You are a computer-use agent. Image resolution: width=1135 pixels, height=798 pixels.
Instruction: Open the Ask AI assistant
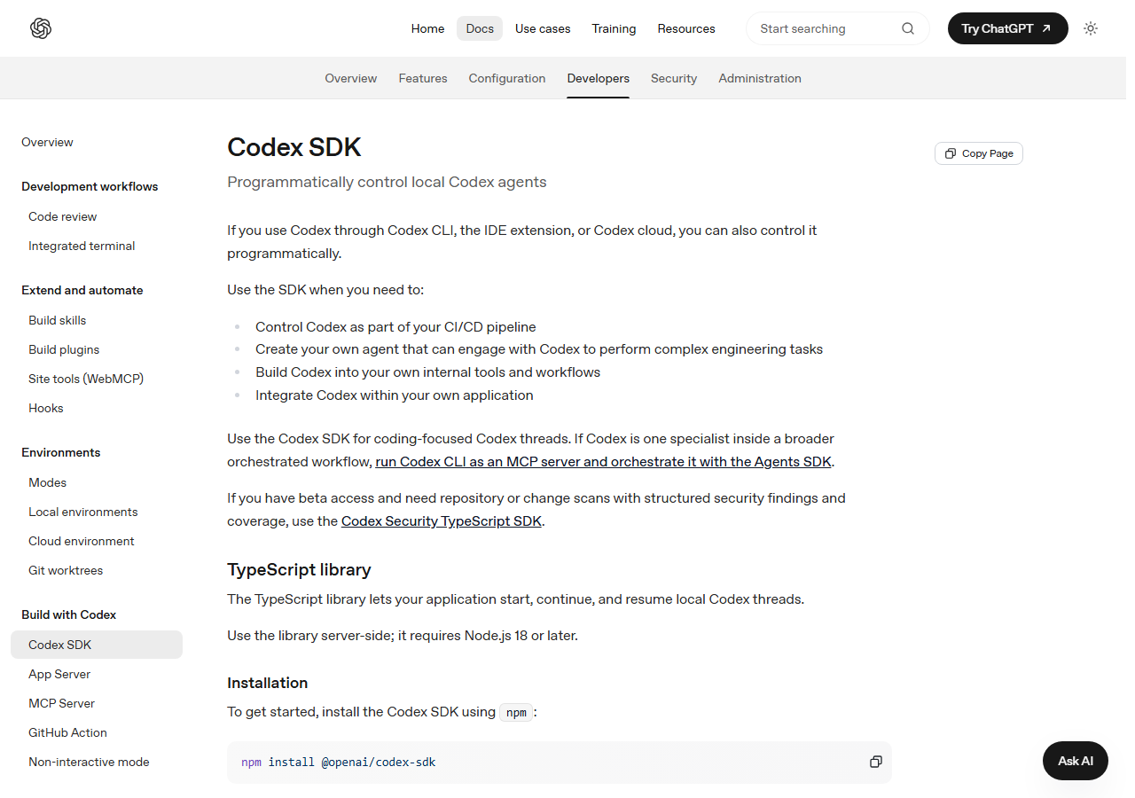pos(1076,761)
